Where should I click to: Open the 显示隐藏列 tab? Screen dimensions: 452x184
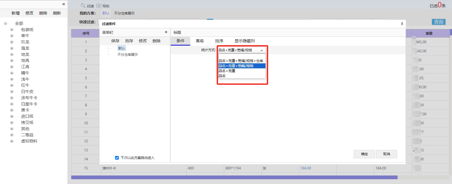point(244,41)
